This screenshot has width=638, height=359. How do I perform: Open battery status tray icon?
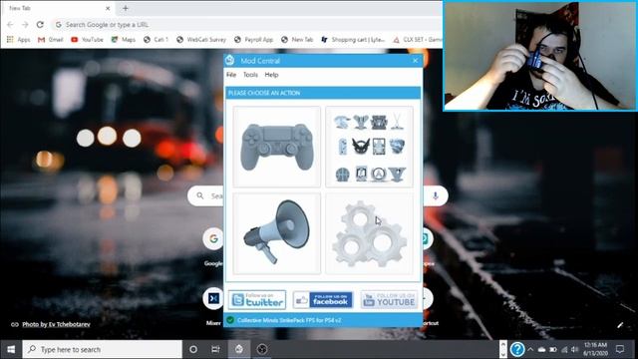point(553,349)
